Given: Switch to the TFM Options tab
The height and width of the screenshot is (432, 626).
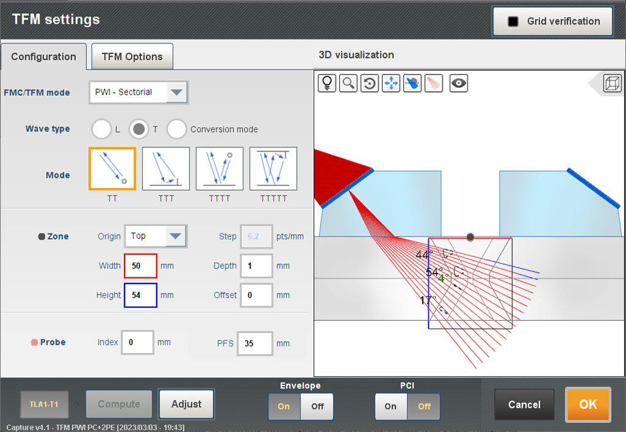Looking at the screenshot, I should pyautogui.click(x=132, y=56).
